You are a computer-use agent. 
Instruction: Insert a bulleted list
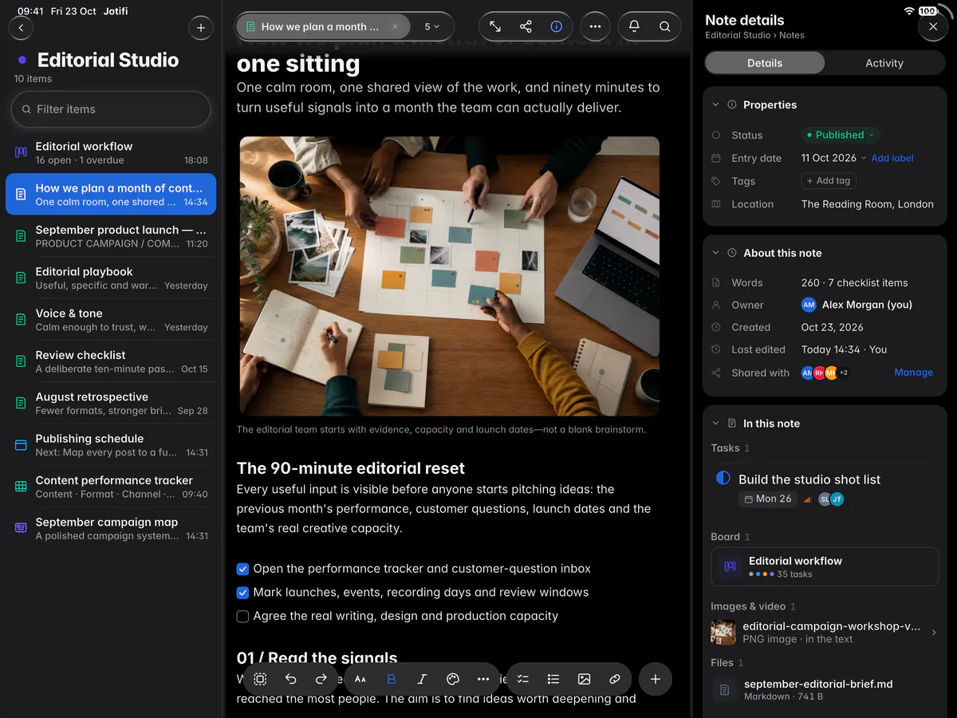553,679
